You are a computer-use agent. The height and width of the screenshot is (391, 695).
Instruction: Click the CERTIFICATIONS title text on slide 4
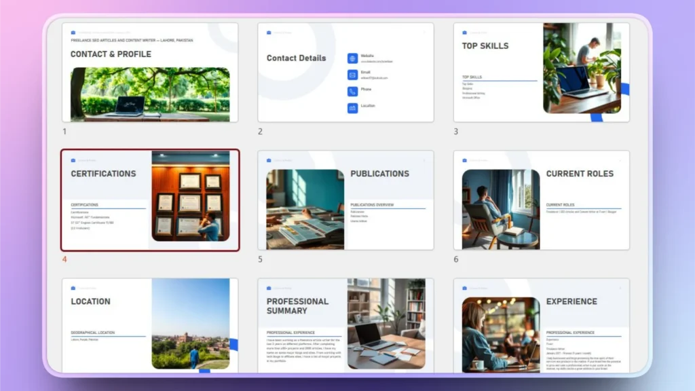click(105, 174)
